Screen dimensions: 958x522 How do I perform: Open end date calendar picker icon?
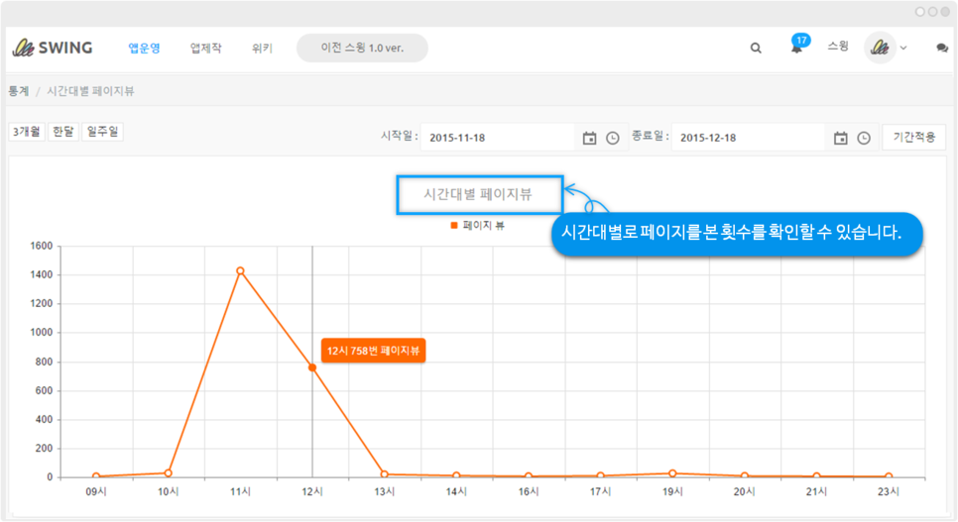(840, 138)
